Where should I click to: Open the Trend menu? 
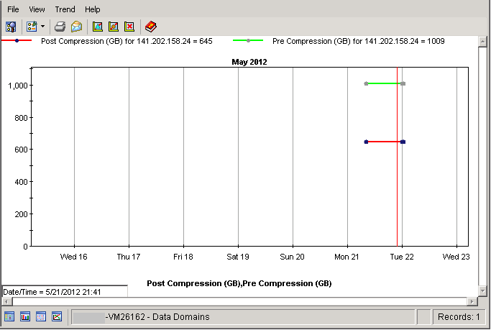coord(65,9)
